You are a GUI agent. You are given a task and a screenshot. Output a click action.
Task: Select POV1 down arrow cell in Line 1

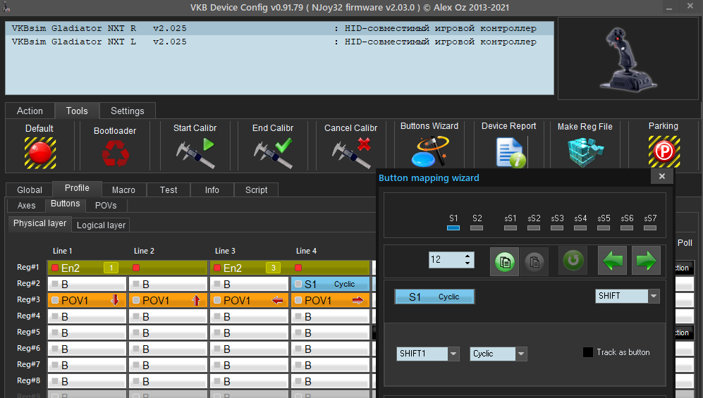pyautogui.click(x=87, y=300)
